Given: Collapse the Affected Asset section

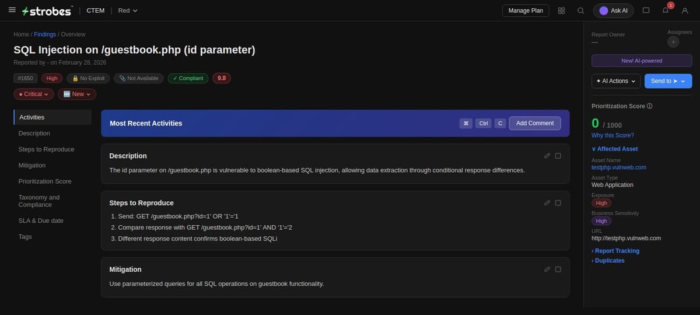Looking at the screenshot, I should tap(614, 149).
